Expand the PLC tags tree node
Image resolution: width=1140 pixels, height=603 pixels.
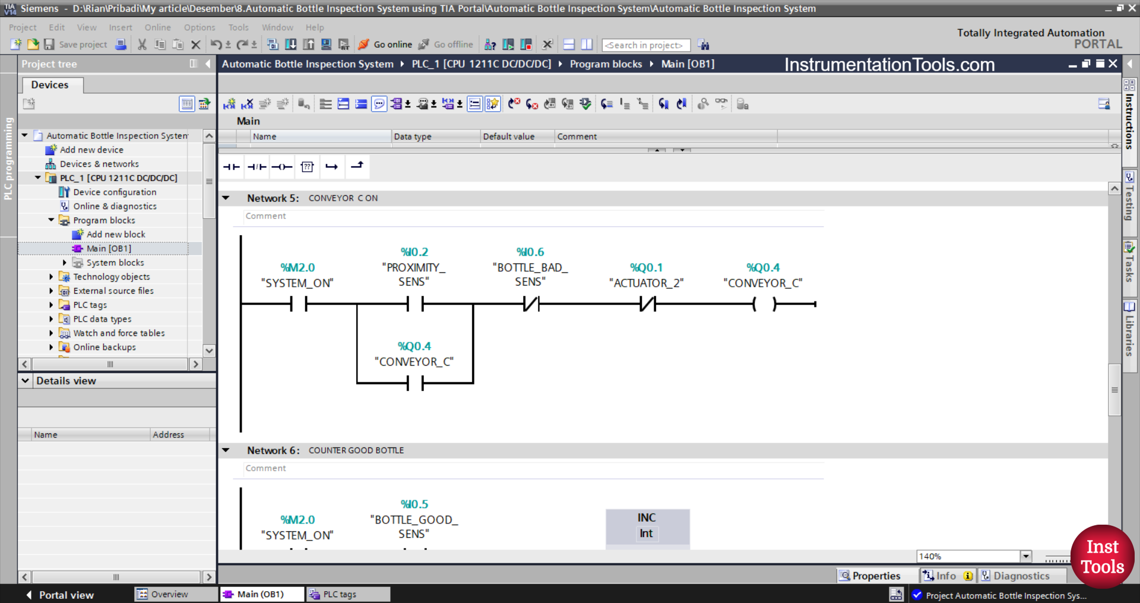pos(51,304)
